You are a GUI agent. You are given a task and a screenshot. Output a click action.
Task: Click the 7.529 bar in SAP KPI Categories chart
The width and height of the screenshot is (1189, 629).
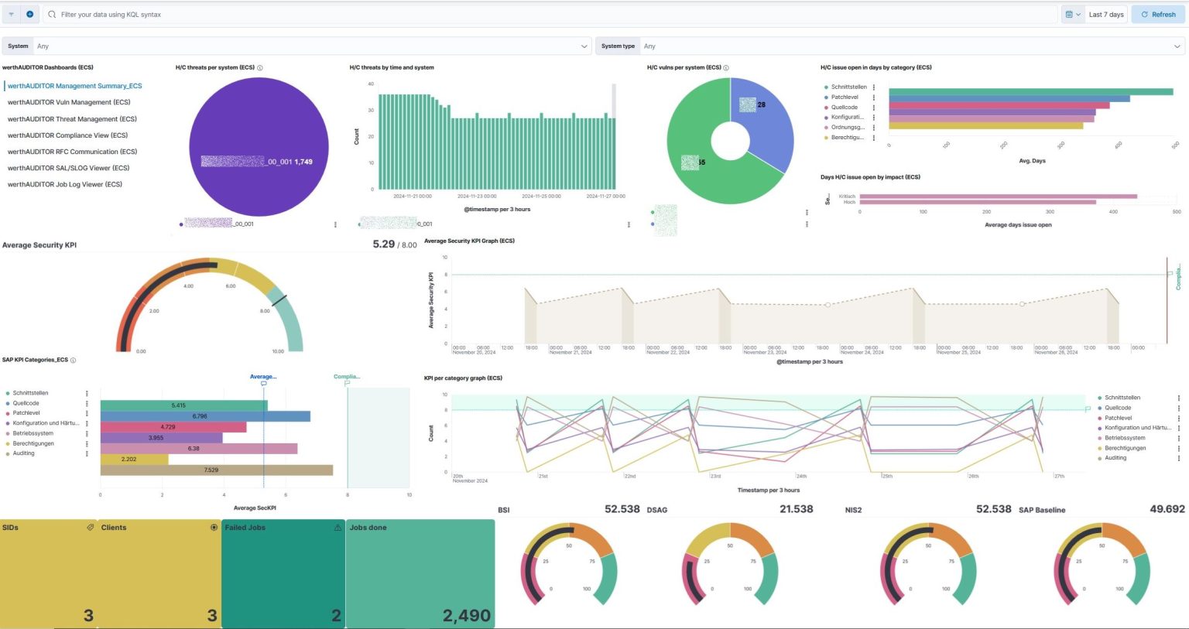point(217,470)
